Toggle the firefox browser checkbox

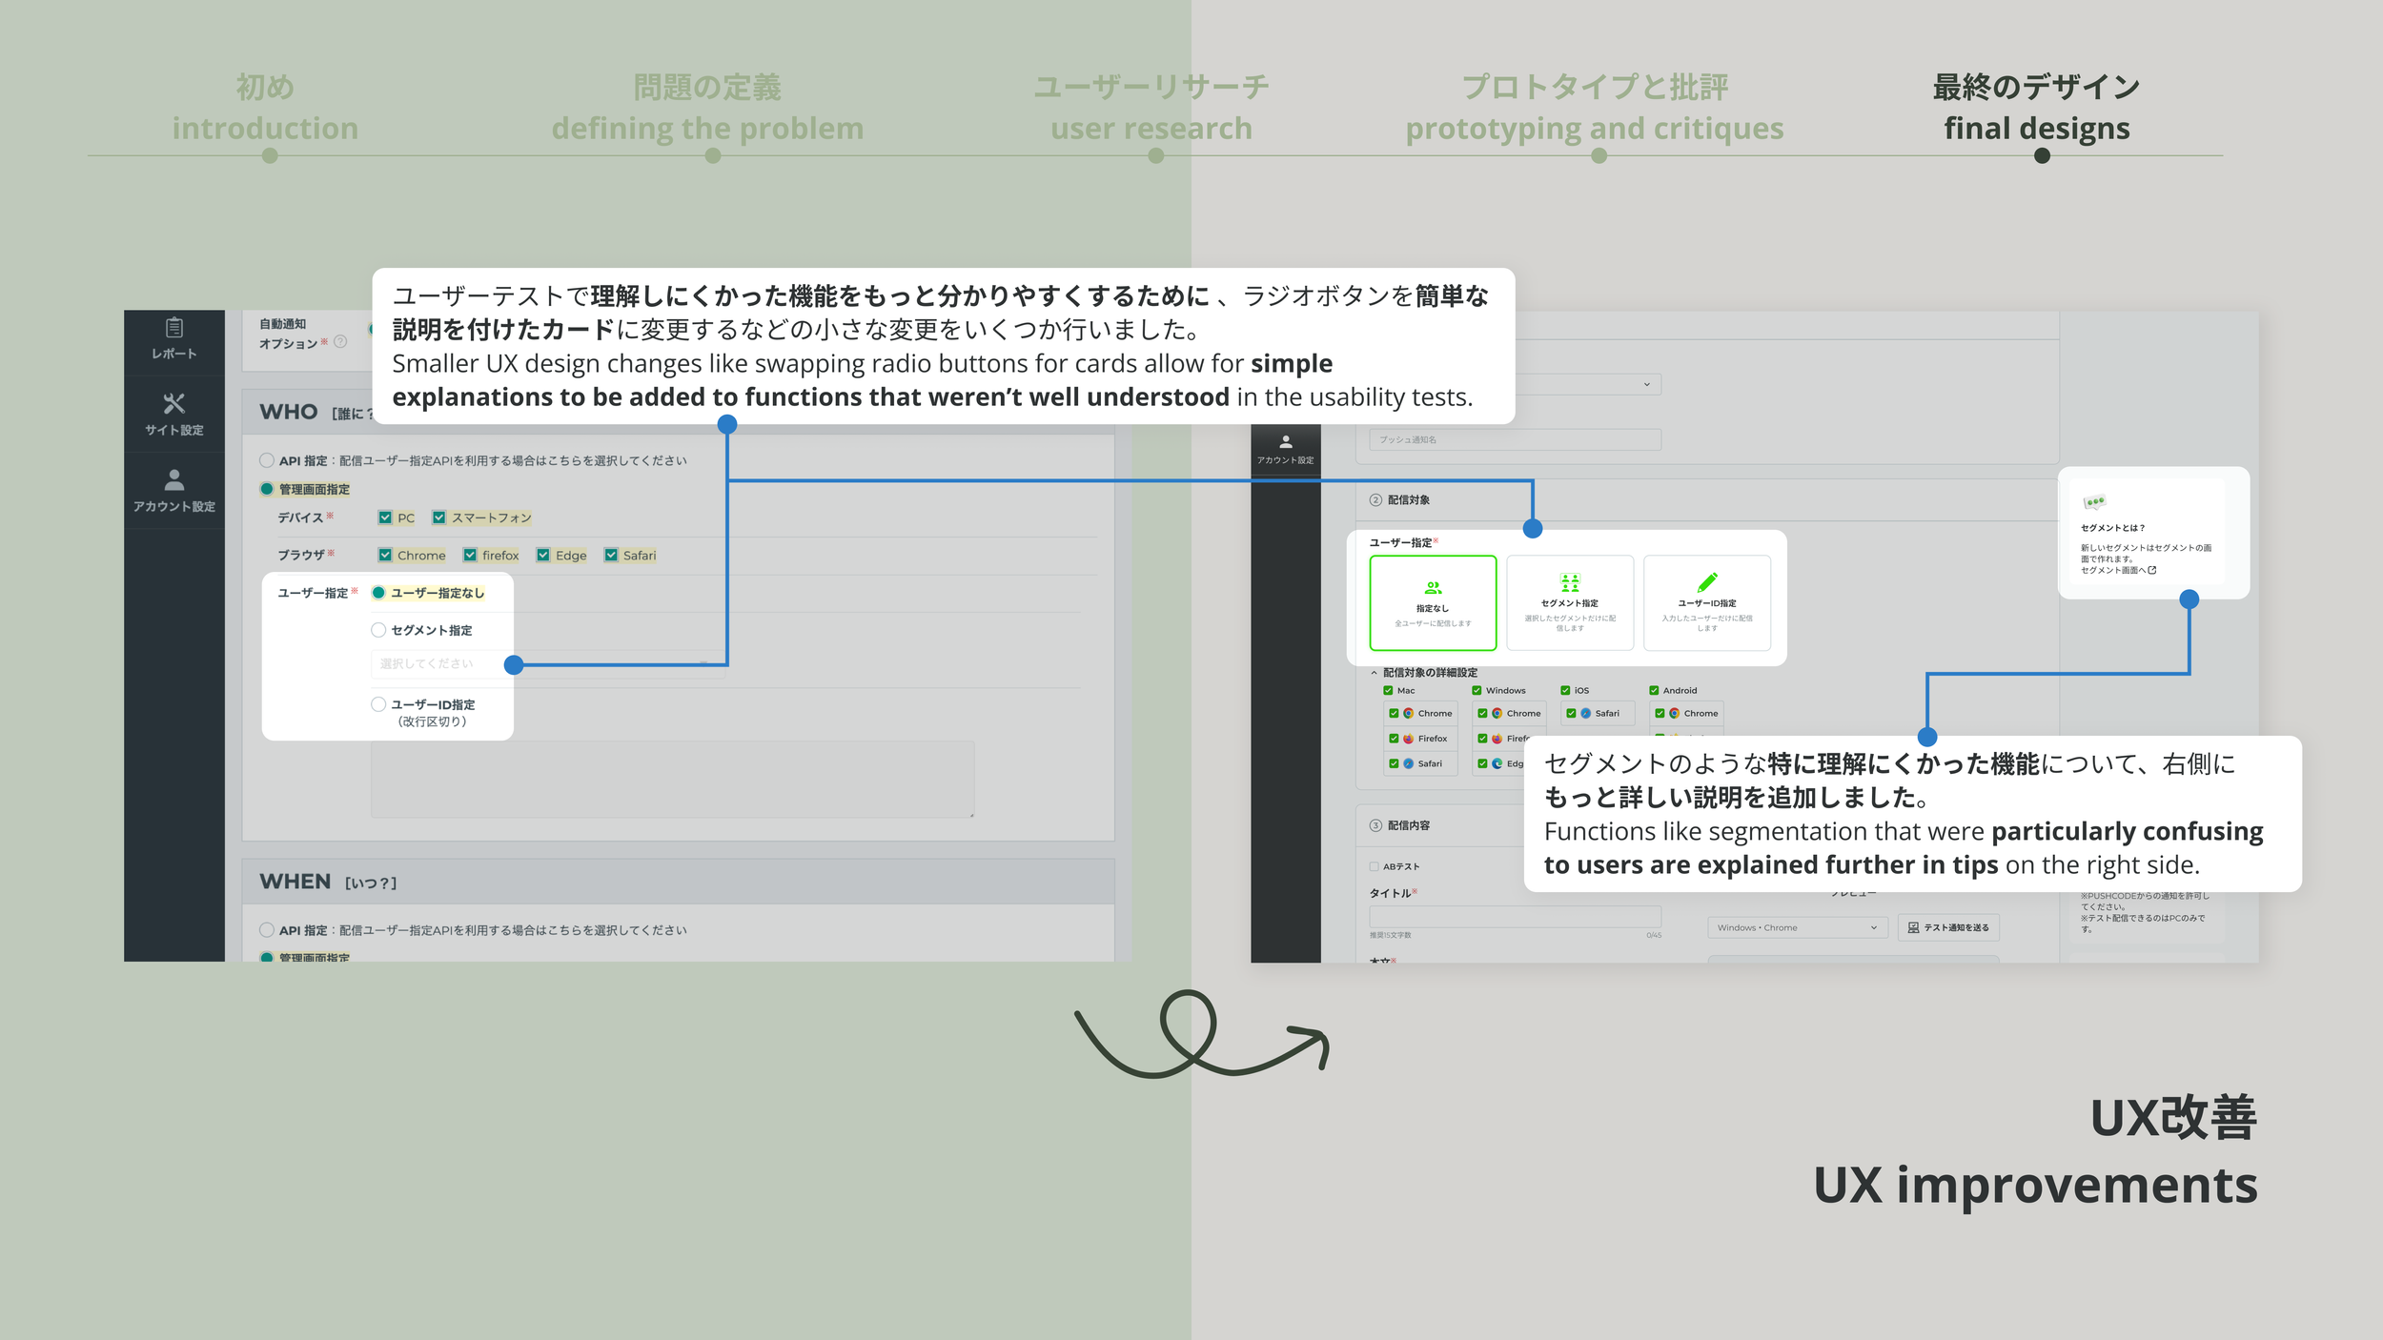pos(470,555)
